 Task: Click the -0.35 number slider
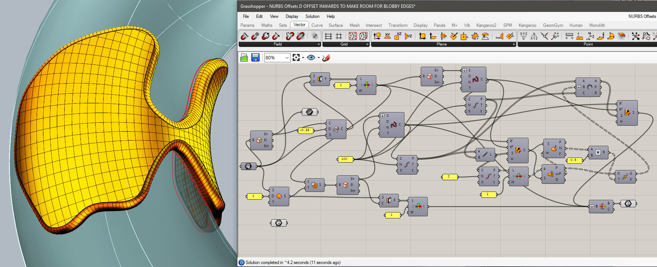(306, 130)
